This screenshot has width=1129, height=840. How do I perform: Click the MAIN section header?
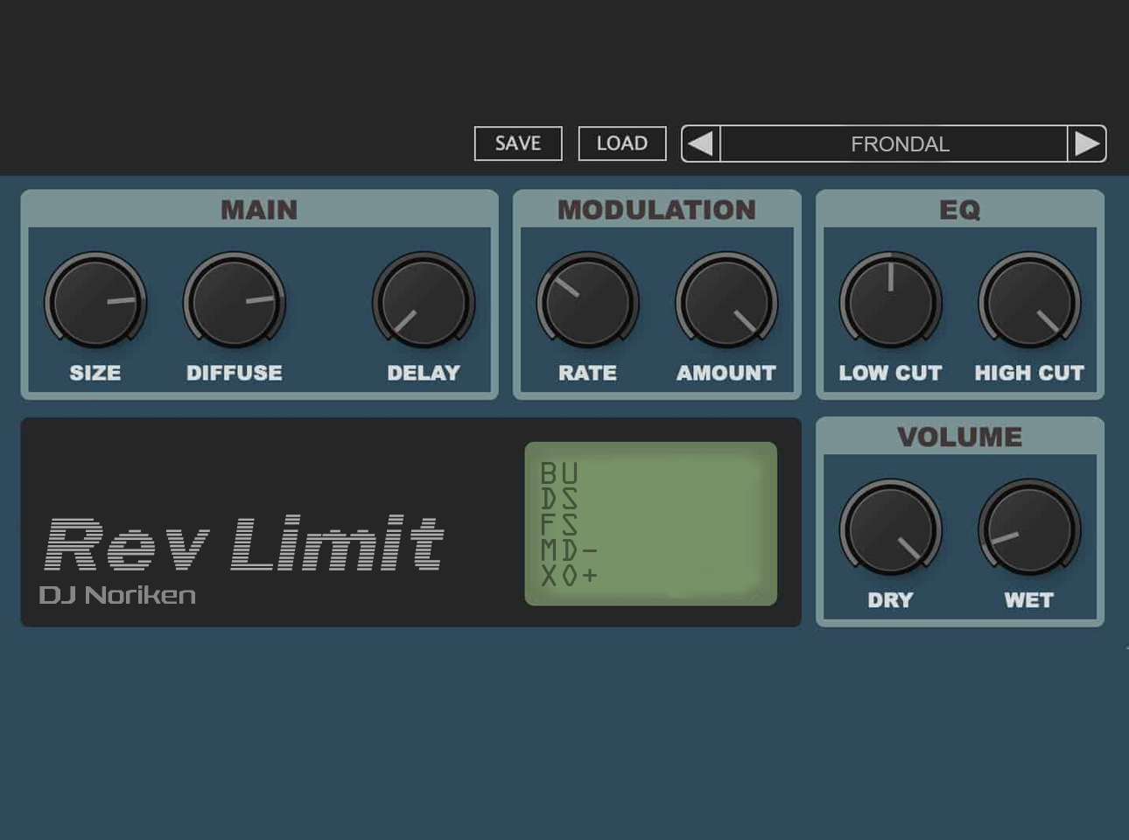pyautogui.click(x=259, y=210)
